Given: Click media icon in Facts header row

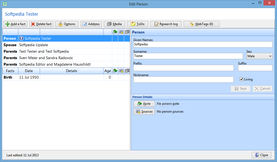Looking at the screenshot, I should coord(127,71).
